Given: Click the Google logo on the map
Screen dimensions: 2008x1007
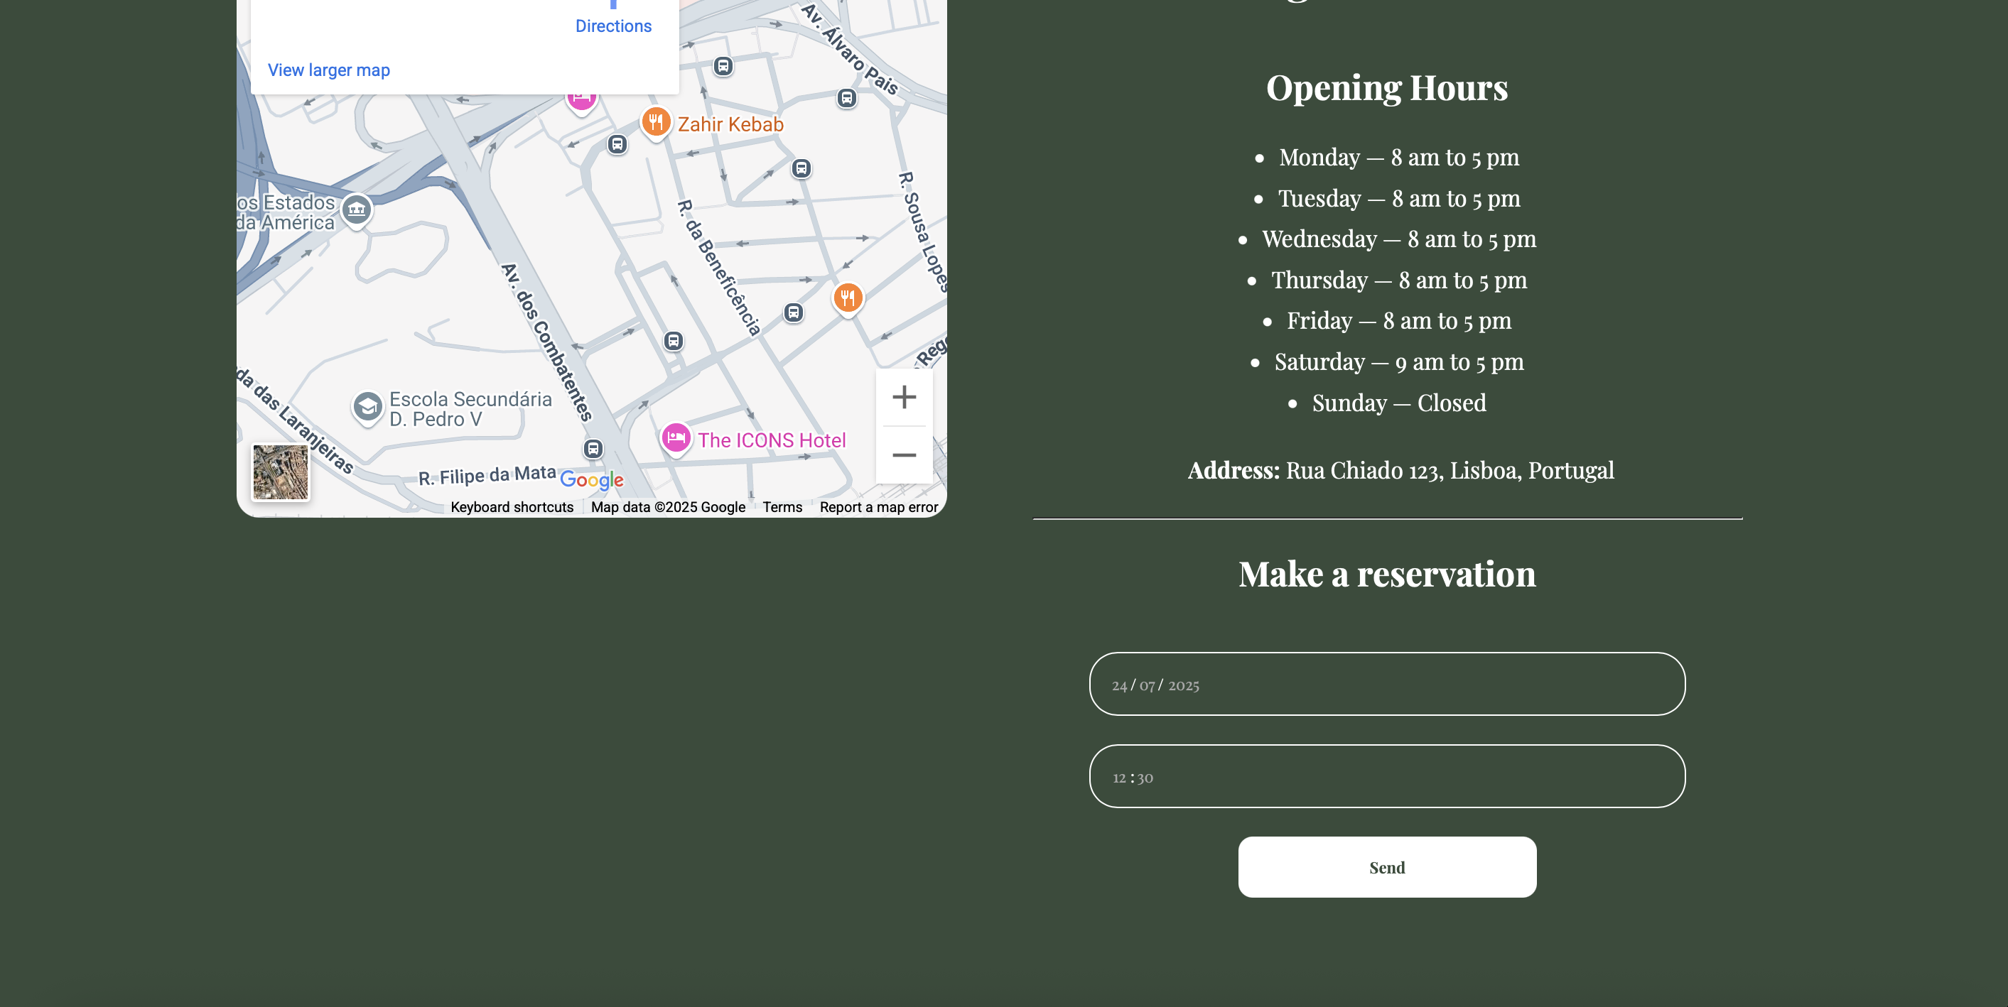Looking at the screenshot, I should tap(591, 480).
